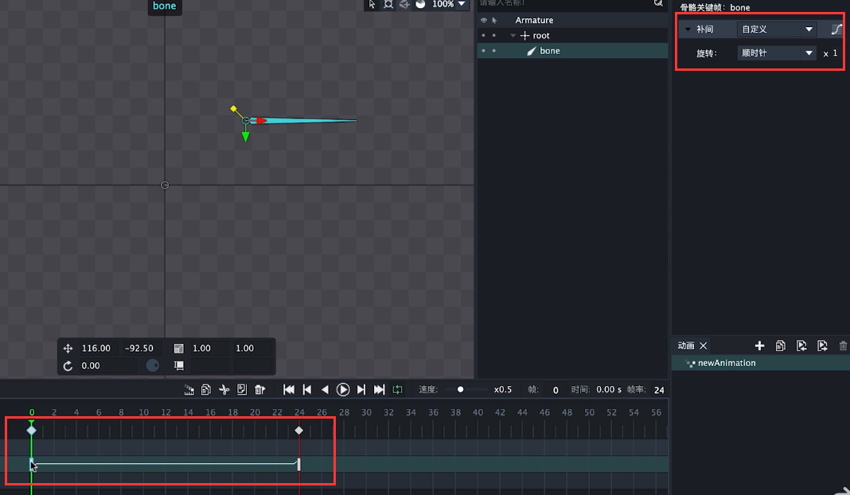Toggle the selectable cursor column header
This screenshot has height=495, width=850.
[x=494, y=20]
